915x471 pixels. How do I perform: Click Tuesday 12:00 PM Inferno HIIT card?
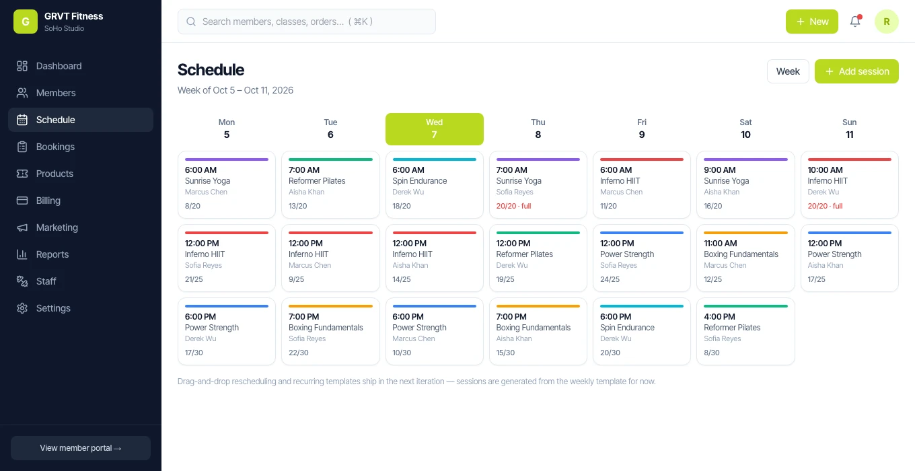(330, 258)
